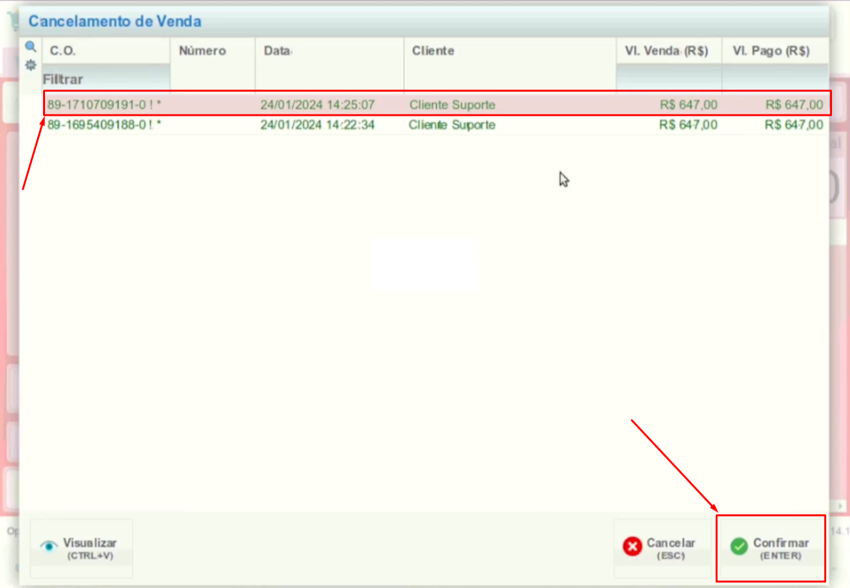Select sale 89-1710709191-0 row
Image resolution: width=850 pixels, height=588 pixels.
pos(104,105)
